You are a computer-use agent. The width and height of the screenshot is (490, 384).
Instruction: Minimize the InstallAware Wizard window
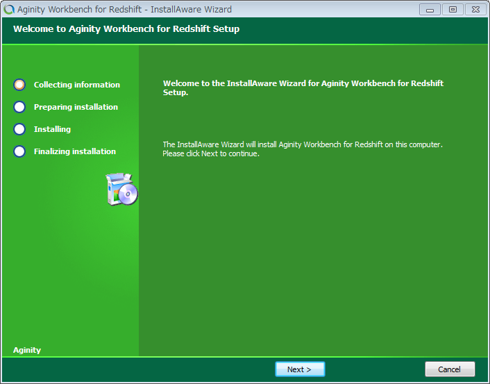[x=430, y=10]
